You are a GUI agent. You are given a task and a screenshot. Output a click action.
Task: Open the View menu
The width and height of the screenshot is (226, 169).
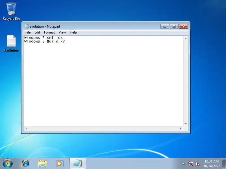62,32
